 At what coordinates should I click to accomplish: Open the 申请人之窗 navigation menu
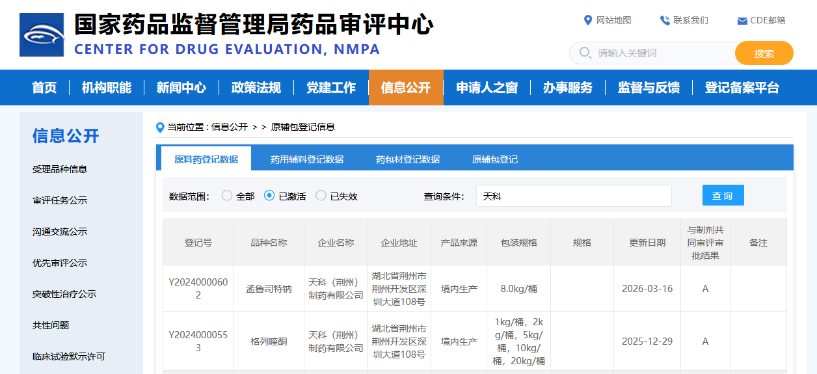(x=487, y=88)
